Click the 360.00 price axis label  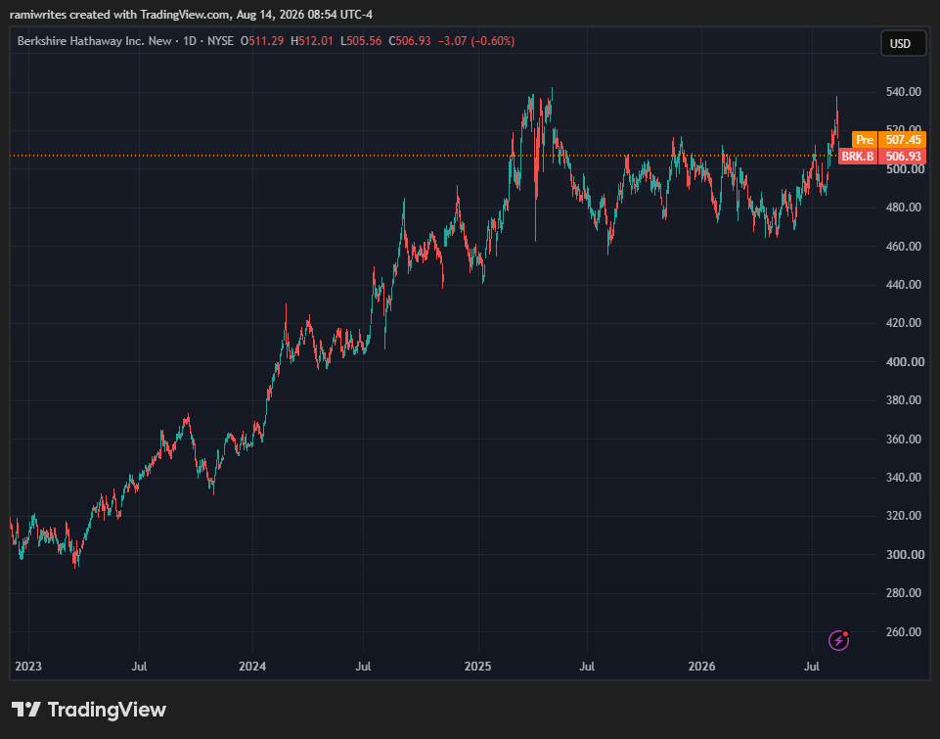click(904, 439)
